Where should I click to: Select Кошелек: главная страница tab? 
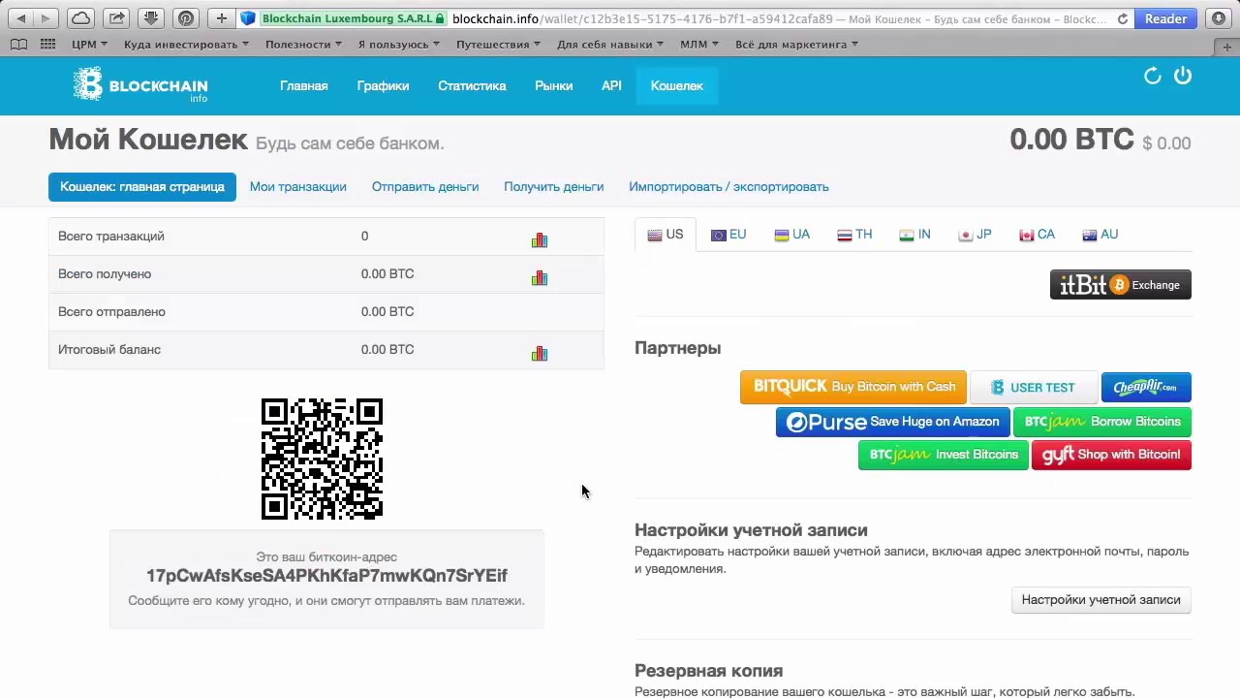(x=142, y=187)
